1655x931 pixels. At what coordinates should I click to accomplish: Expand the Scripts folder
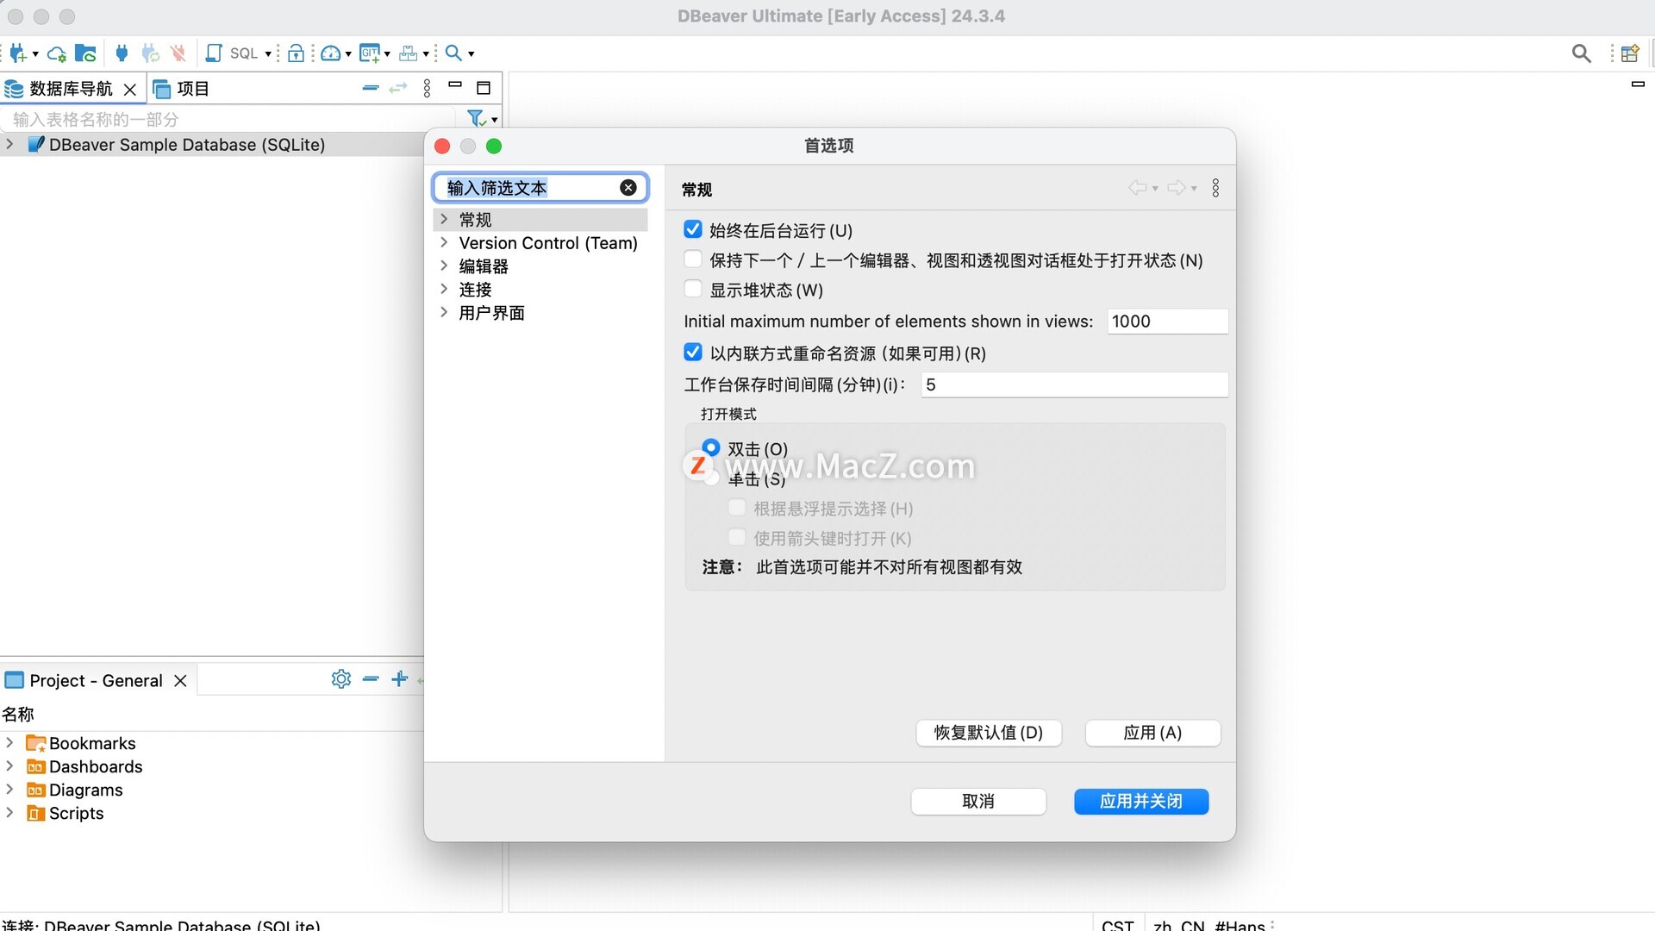click(x=9, y=812)
